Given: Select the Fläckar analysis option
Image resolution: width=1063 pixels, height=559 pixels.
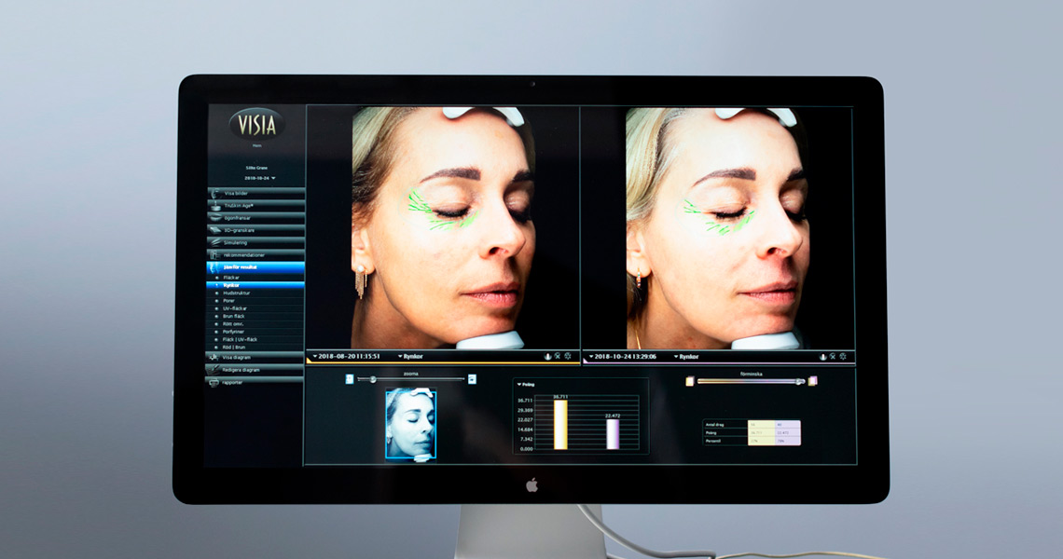Looking at the screenshot, I should (x=231, y=277).
